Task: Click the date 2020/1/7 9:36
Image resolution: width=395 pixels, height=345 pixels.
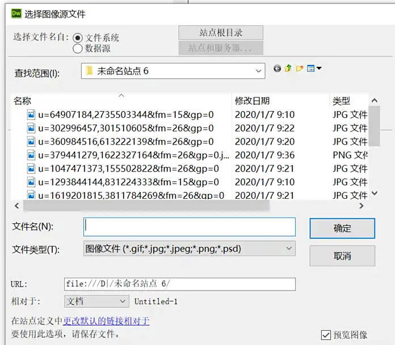Action: (264, 155)
